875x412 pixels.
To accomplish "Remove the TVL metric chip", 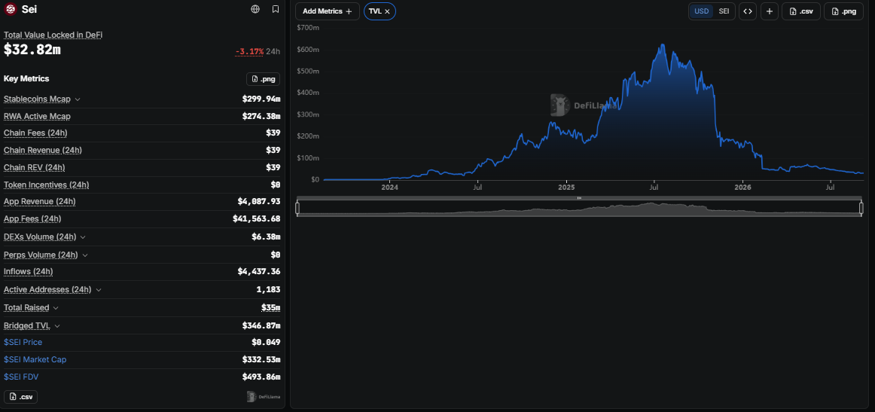I will click(387, 11).
